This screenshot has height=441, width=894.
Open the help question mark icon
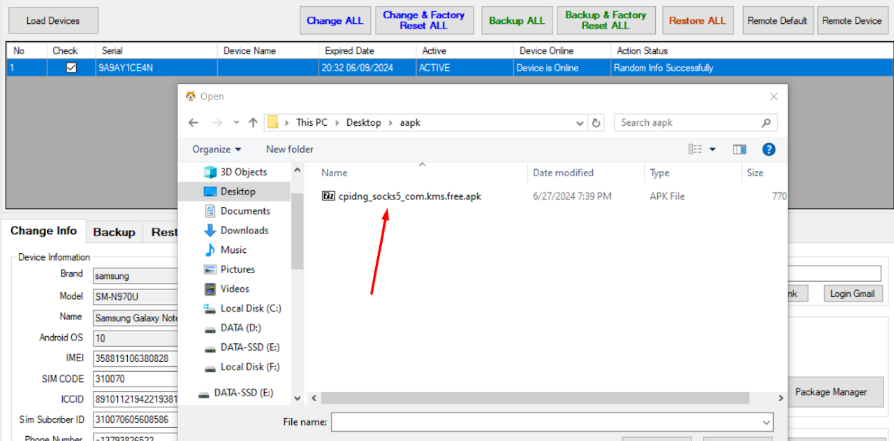(768, 149)
